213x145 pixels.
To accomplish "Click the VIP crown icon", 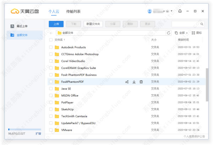I will [168, 11].
